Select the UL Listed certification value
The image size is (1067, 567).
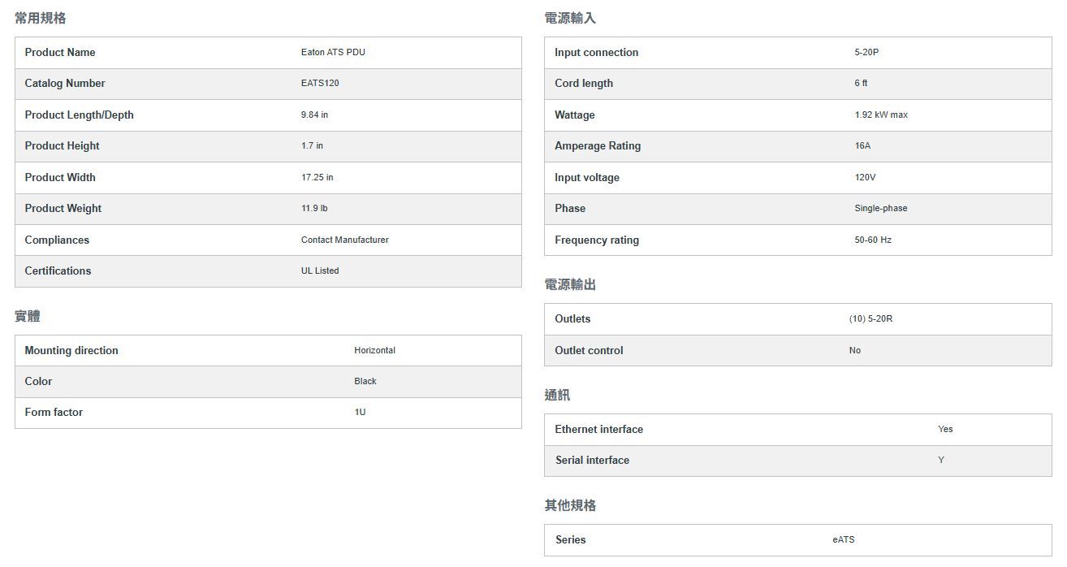320,271
